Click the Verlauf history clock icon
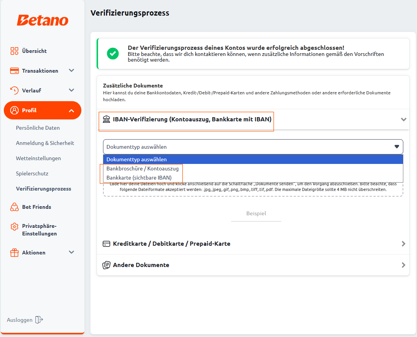Viewport: 417px width, 337px height. 14,91
